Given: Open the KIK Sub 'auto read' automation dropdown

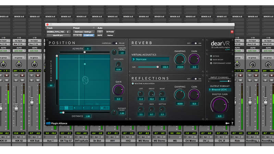Looking at the screenshot, I should [35, 51].
